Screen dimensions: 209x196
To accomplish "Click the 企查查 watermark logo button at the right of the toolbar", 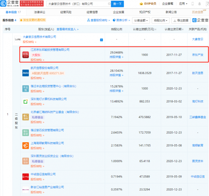I will (200, 20).
